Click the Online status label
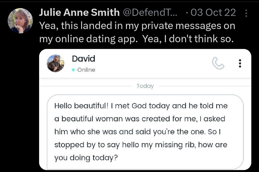 (86, 70)
